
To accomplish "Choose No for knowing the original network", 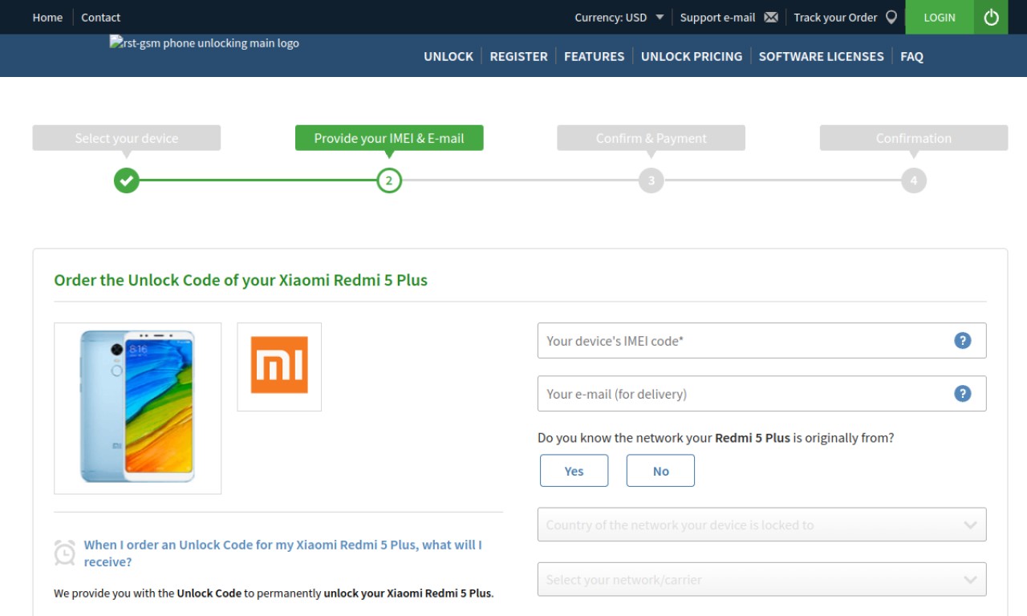I will coord(660,471).
